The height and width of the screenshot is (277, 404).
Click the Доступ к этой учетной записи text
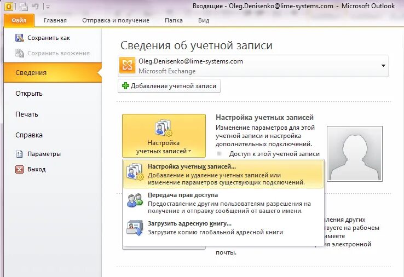click(274, 154)
